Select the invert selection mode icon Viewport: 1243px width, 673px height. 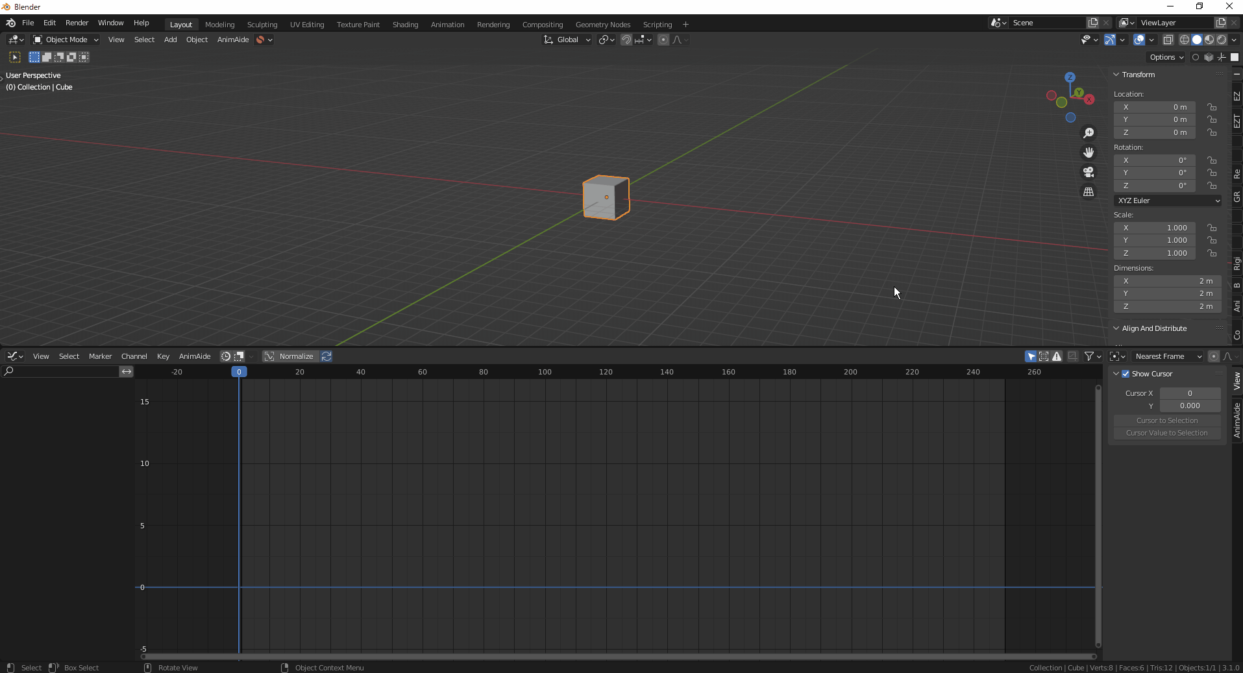tap(71, 57)
